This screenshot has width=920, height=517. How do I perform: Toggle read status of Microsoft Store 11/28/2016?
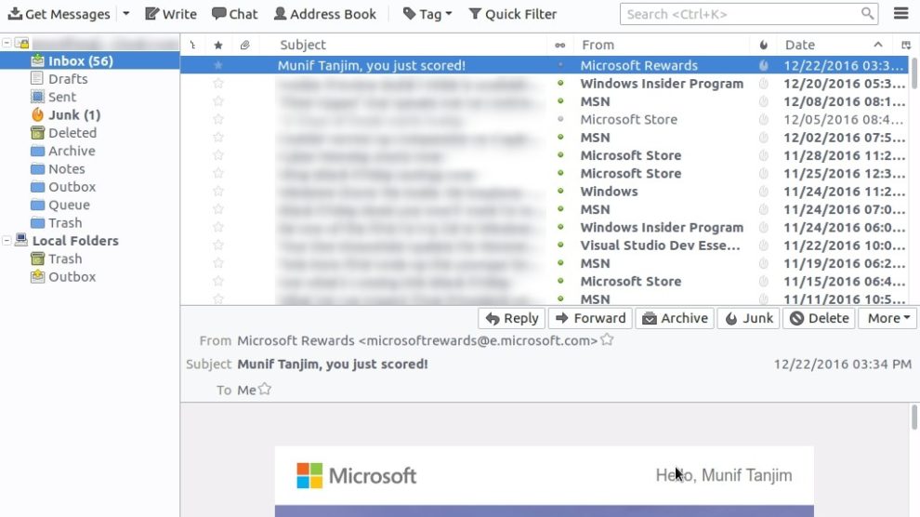560,155
